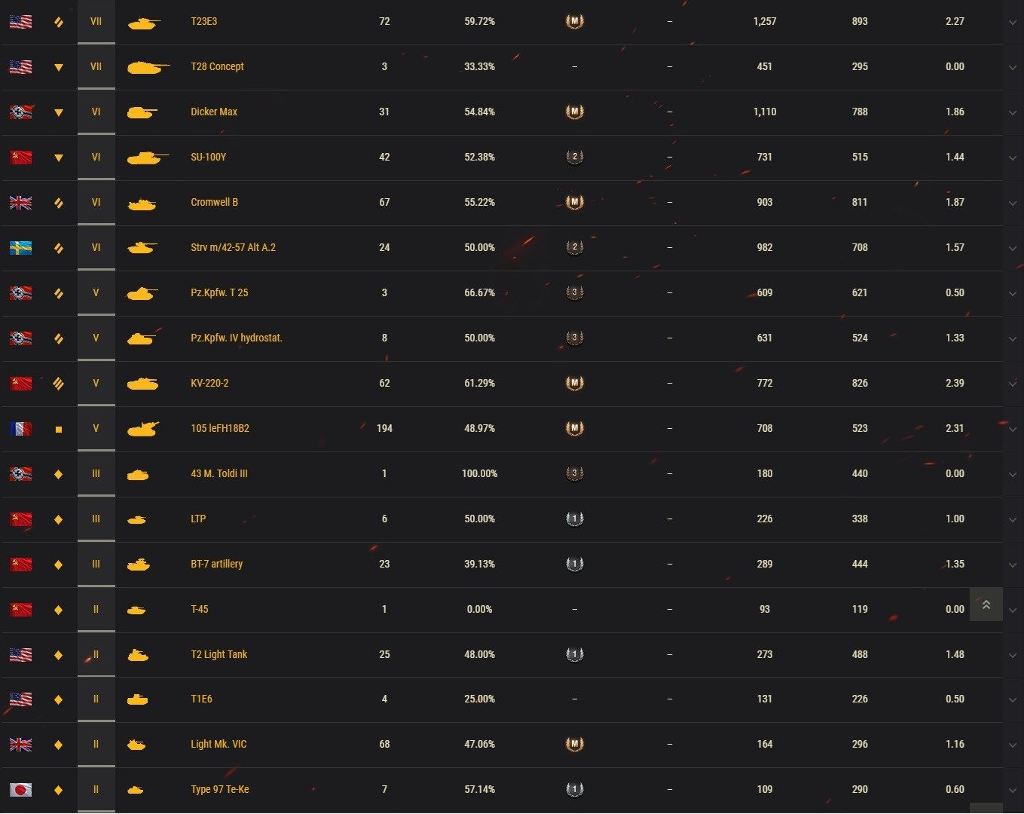
Task: Expand the T23E3 row details chevron
Action: click(1013, 23)
